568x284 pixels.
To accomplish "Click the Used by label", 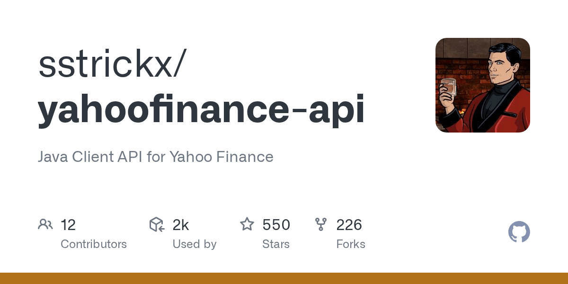I will (195, 244).
